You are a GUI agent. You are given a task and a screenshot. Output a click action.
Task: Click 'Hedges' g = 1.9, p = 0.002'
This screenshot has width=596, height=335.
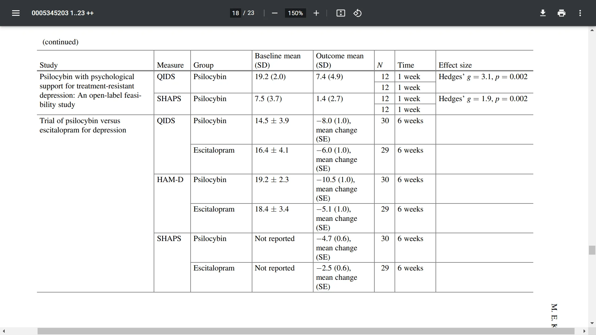[483, 99]
